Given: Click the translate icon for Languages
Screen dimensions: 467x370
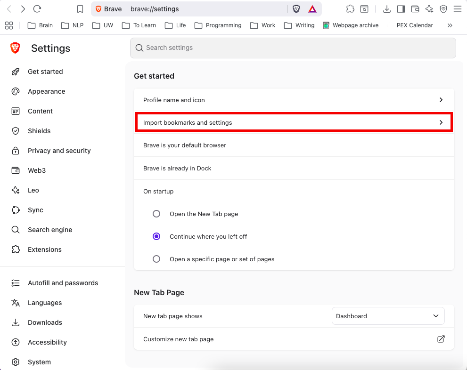Looking at the screenshot, I should tap(16, 303).
